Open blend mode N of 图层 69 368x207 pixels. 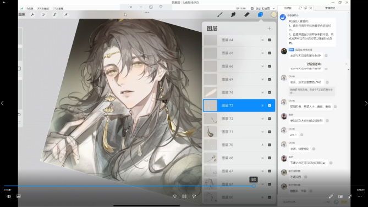(x=262, y=80)
